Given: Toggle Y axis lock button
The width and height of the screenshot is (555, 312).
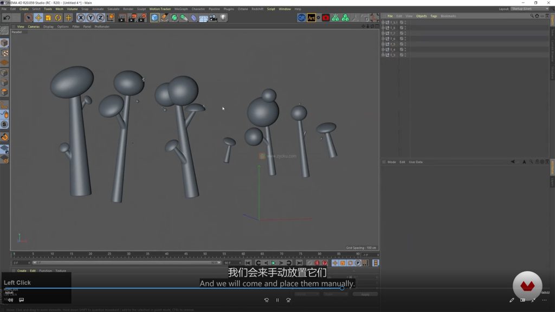Looking at the screenshot, I should pyautogui.click(x=91, y=18).
